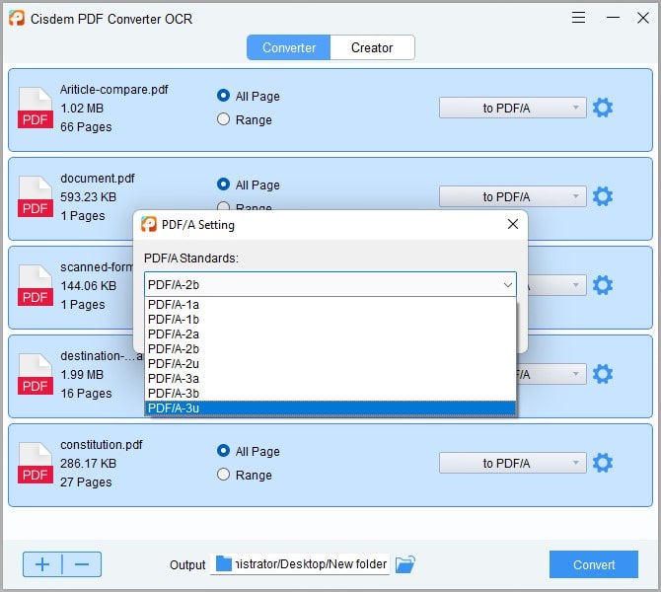Click the output path field
The height and width of the screenshot is (592, 661).
coord(300,564)
